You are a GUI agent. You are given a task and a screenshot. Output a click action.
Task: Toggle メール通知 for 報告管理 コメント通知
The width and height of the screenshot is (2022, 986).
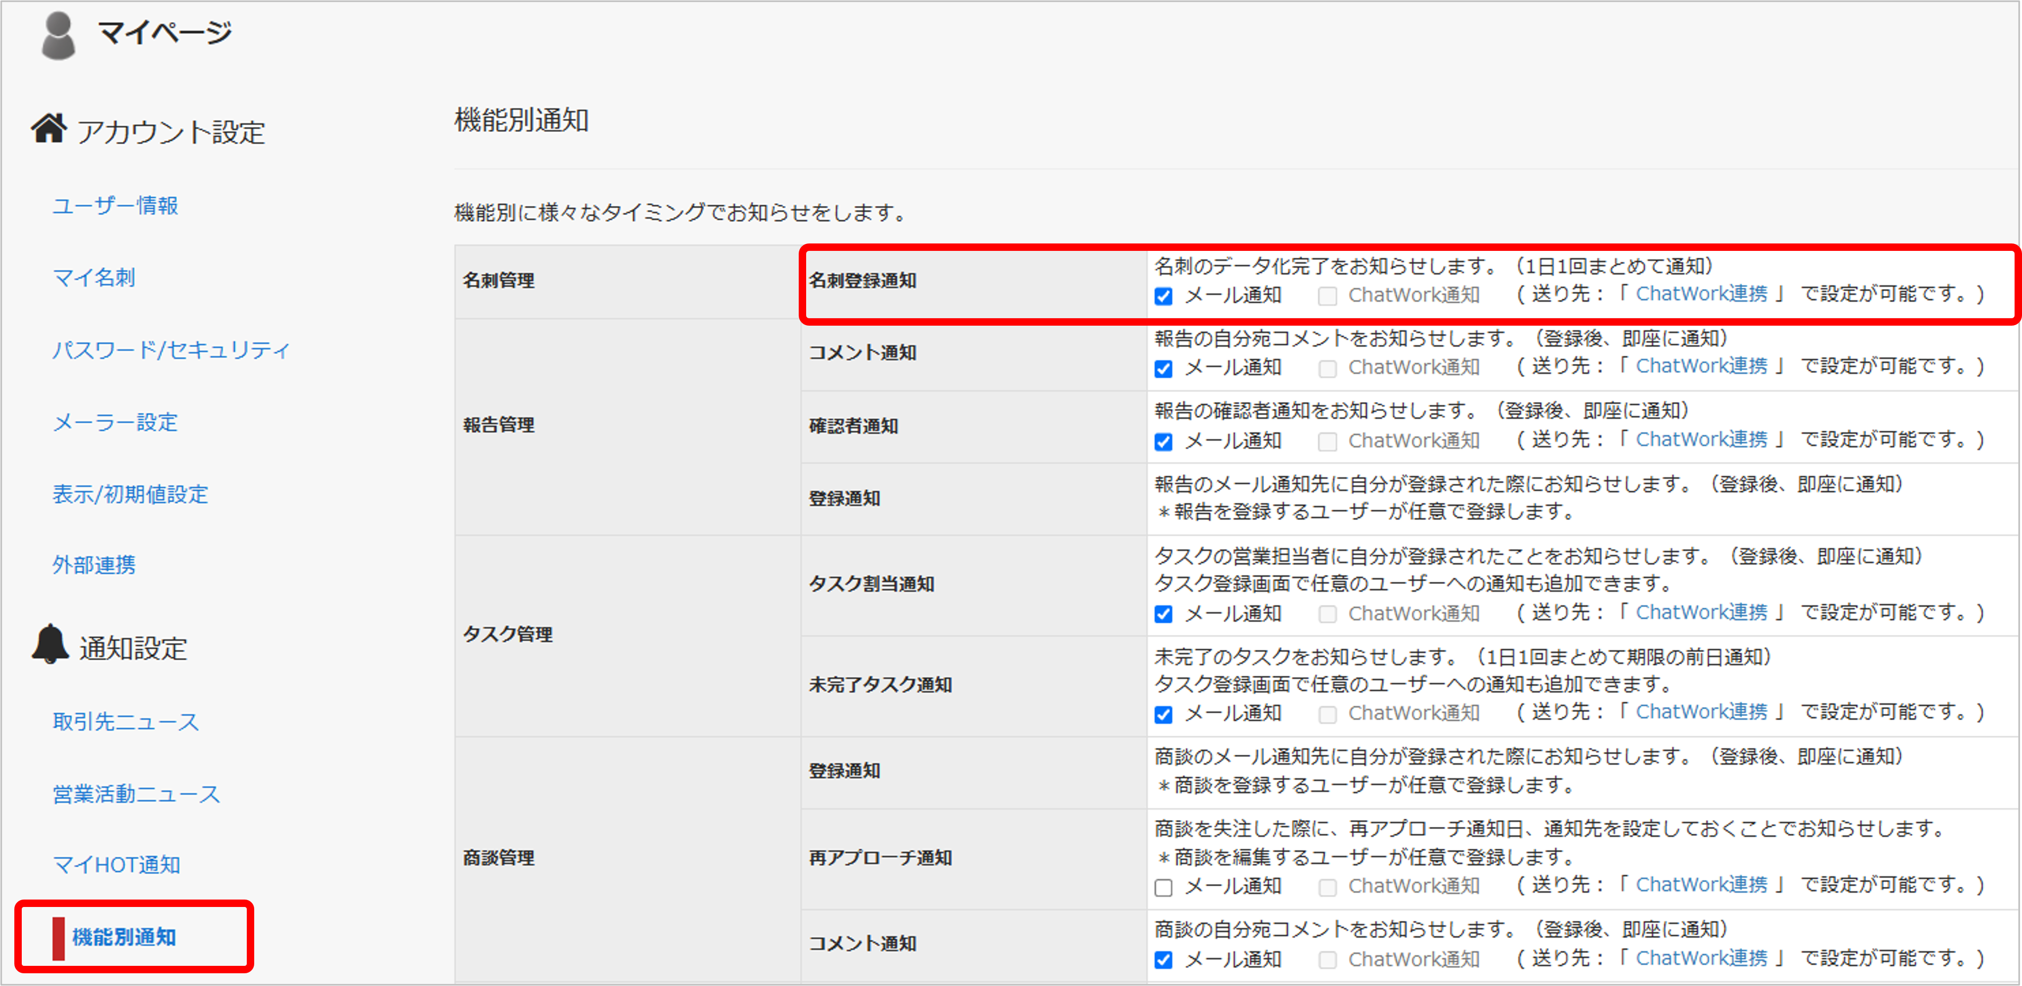tap(1163, 369)
